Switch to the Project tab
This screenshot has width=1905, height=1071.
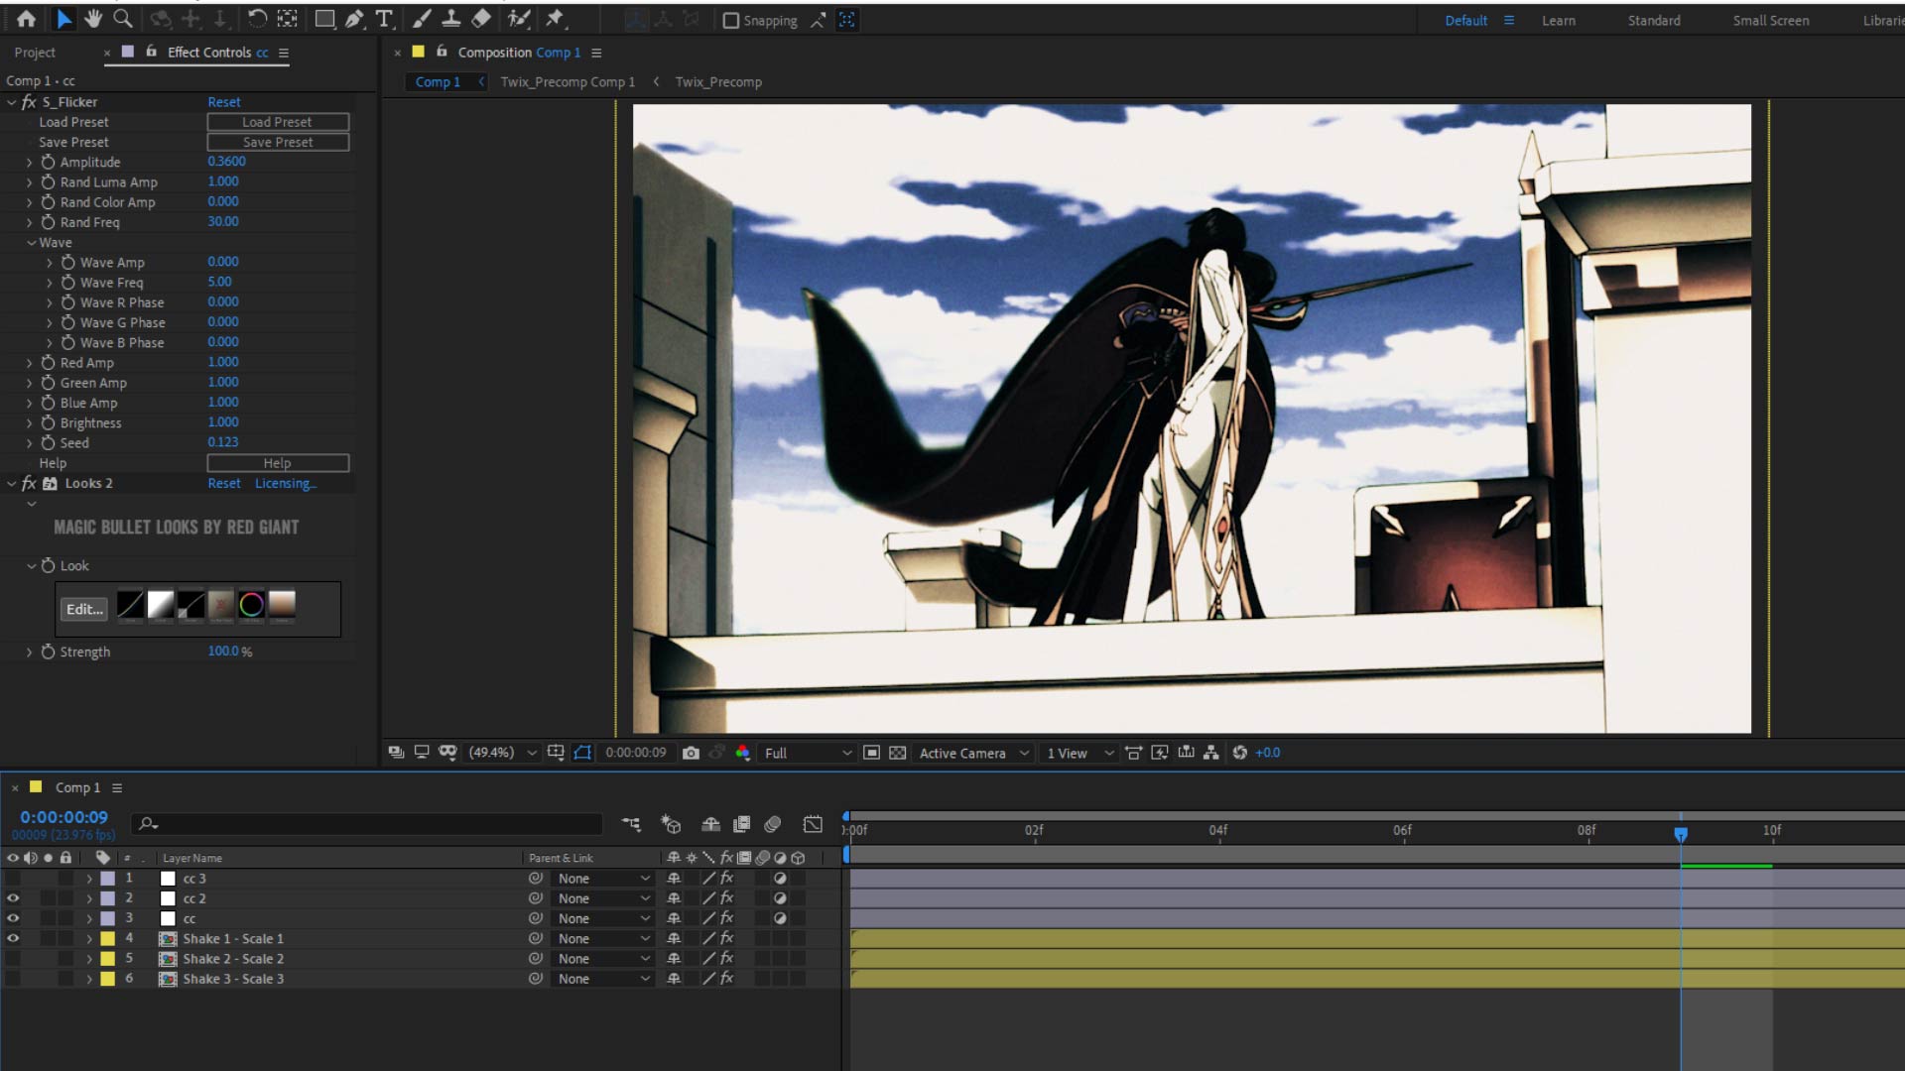[35, 53]
